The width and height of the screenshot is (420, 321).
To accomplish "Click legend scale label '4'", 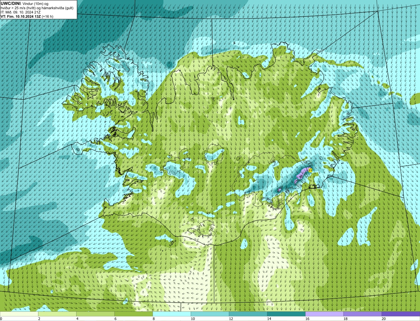I will click(77, 319).
